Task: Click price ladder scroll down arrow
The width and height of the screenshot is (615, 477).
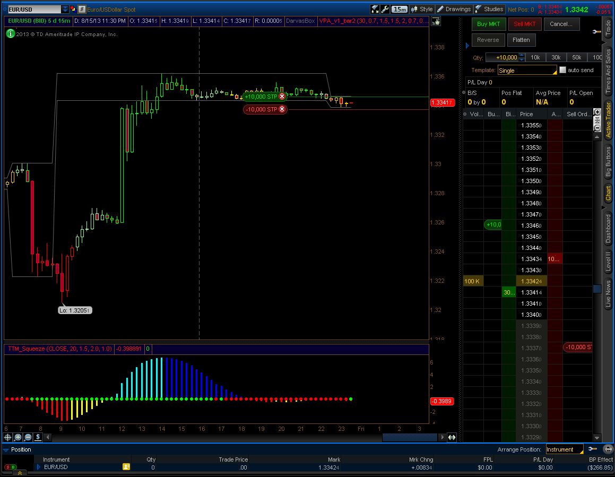Action: [597, 437]
